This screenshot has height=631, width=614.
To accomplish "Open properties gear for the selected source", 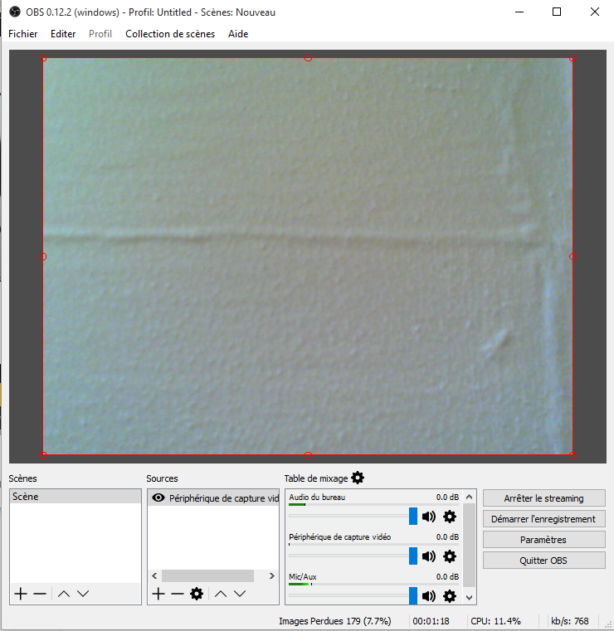I will 197,594.
